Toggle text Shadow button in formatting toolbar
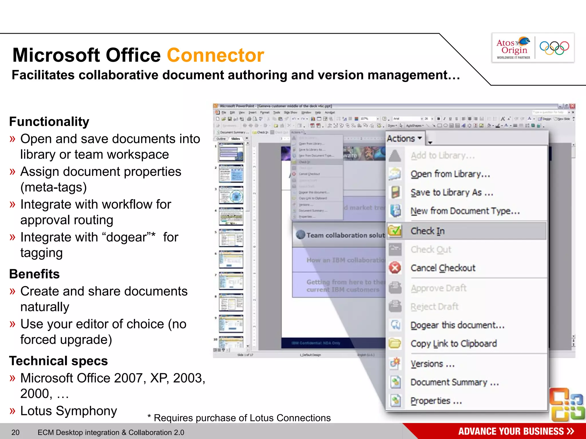This screenshot has width=586, height=439. click(456, 119)
